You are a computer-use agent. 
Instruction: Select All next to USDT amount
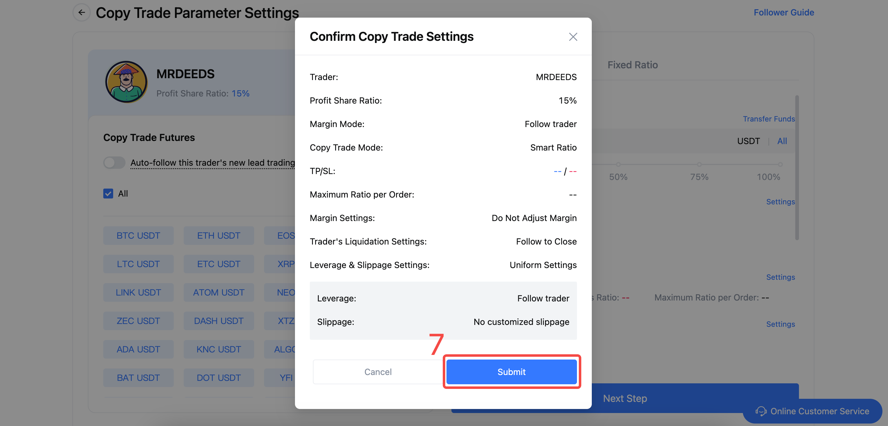pos(782,141)
